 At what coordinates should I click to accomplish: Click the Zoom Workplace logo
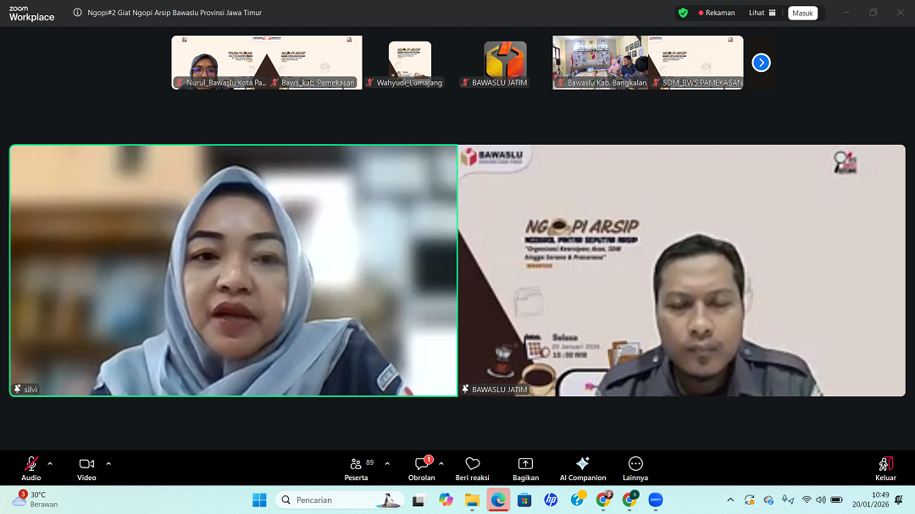click(x=31, y=13)
